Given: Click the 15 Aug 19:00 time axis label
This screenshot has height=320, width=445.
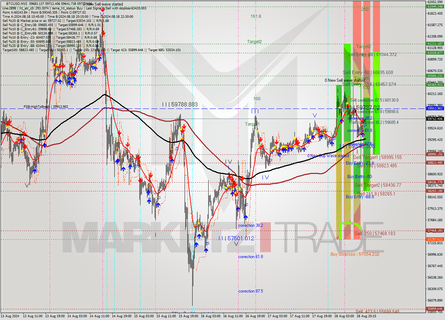Looking at the screenshot, I should [189, 316].
